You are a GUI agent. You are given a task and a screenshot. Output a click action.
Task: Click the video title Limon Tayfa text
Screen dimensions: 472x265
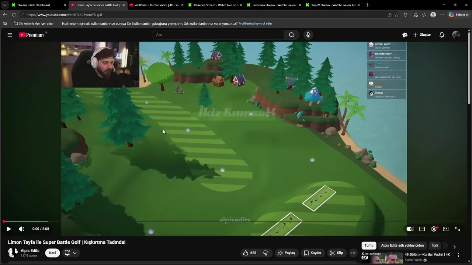tap(67, 242)
